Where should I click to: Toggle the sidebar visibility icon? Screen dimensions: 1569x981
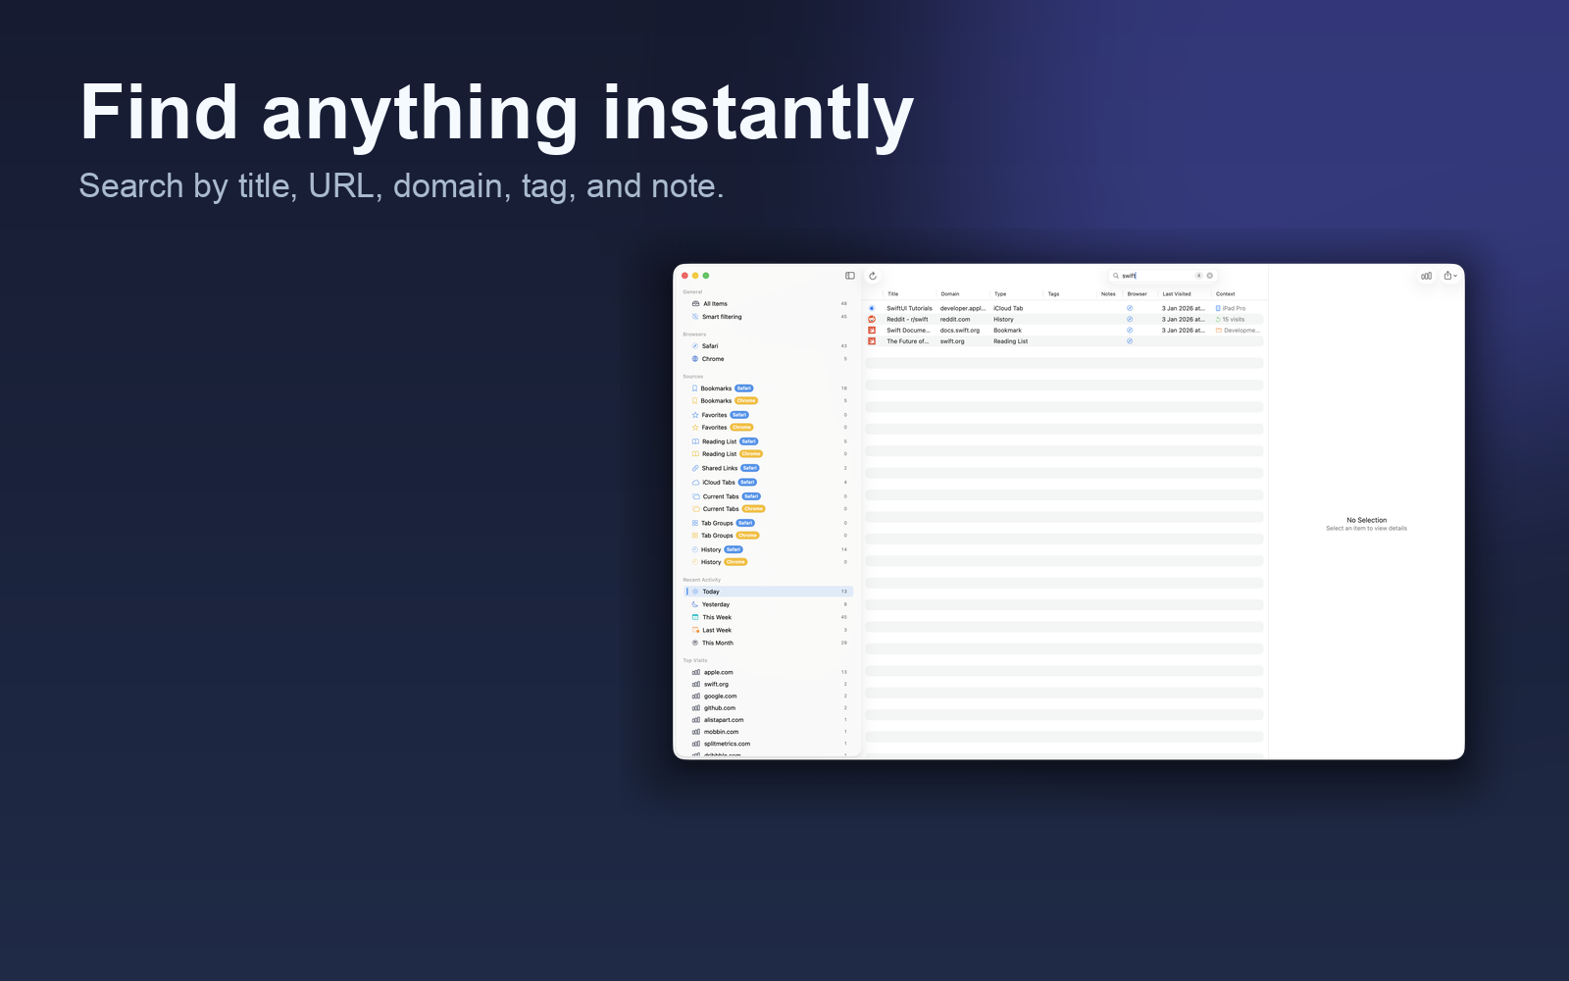coord(851,276)
